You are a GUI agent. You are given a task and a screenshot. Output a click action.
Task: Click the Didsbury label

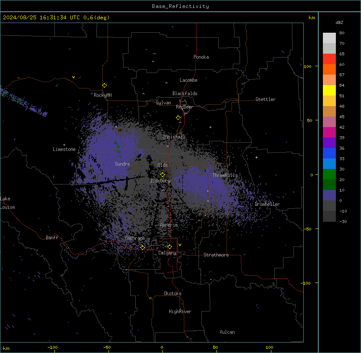pyautogui.click(x=160, y=181)
